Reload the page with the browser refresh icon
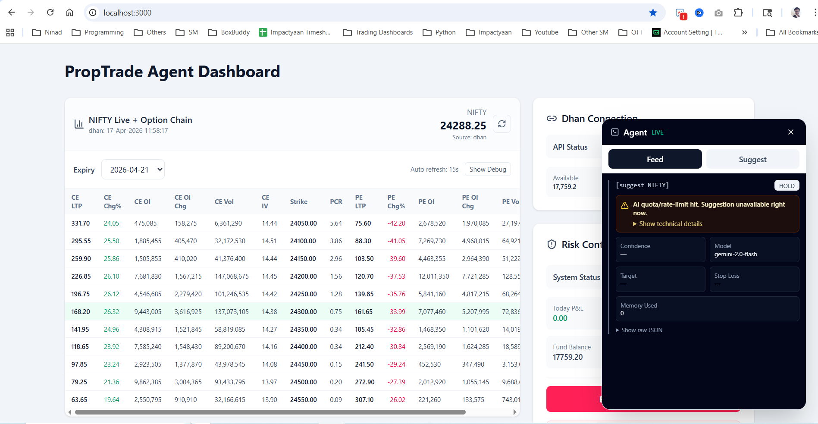Viewport: 818px width, 424px height. click(x=50, y=13)
